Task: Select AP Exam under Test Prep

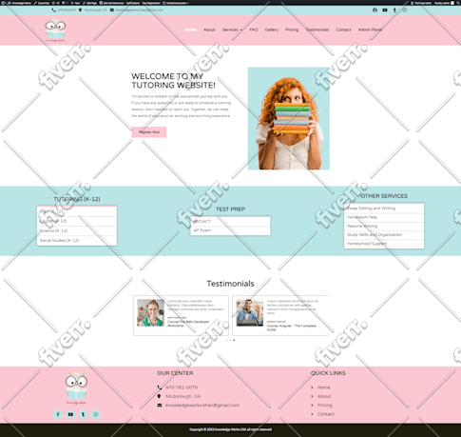Action: click(x=230, y=230)
